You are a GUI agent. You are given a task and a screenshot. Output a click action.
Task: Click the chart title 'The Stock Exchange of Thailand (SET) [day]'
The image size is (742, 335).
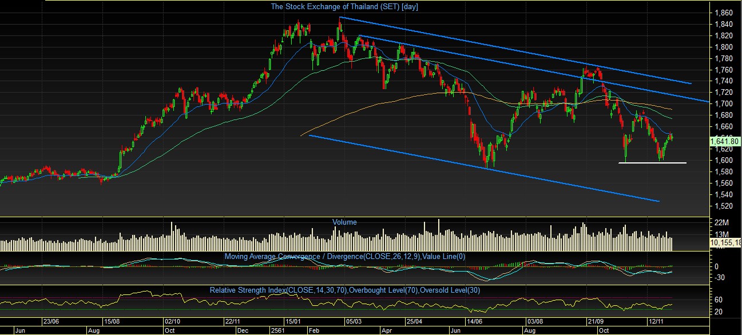(346, 7)
